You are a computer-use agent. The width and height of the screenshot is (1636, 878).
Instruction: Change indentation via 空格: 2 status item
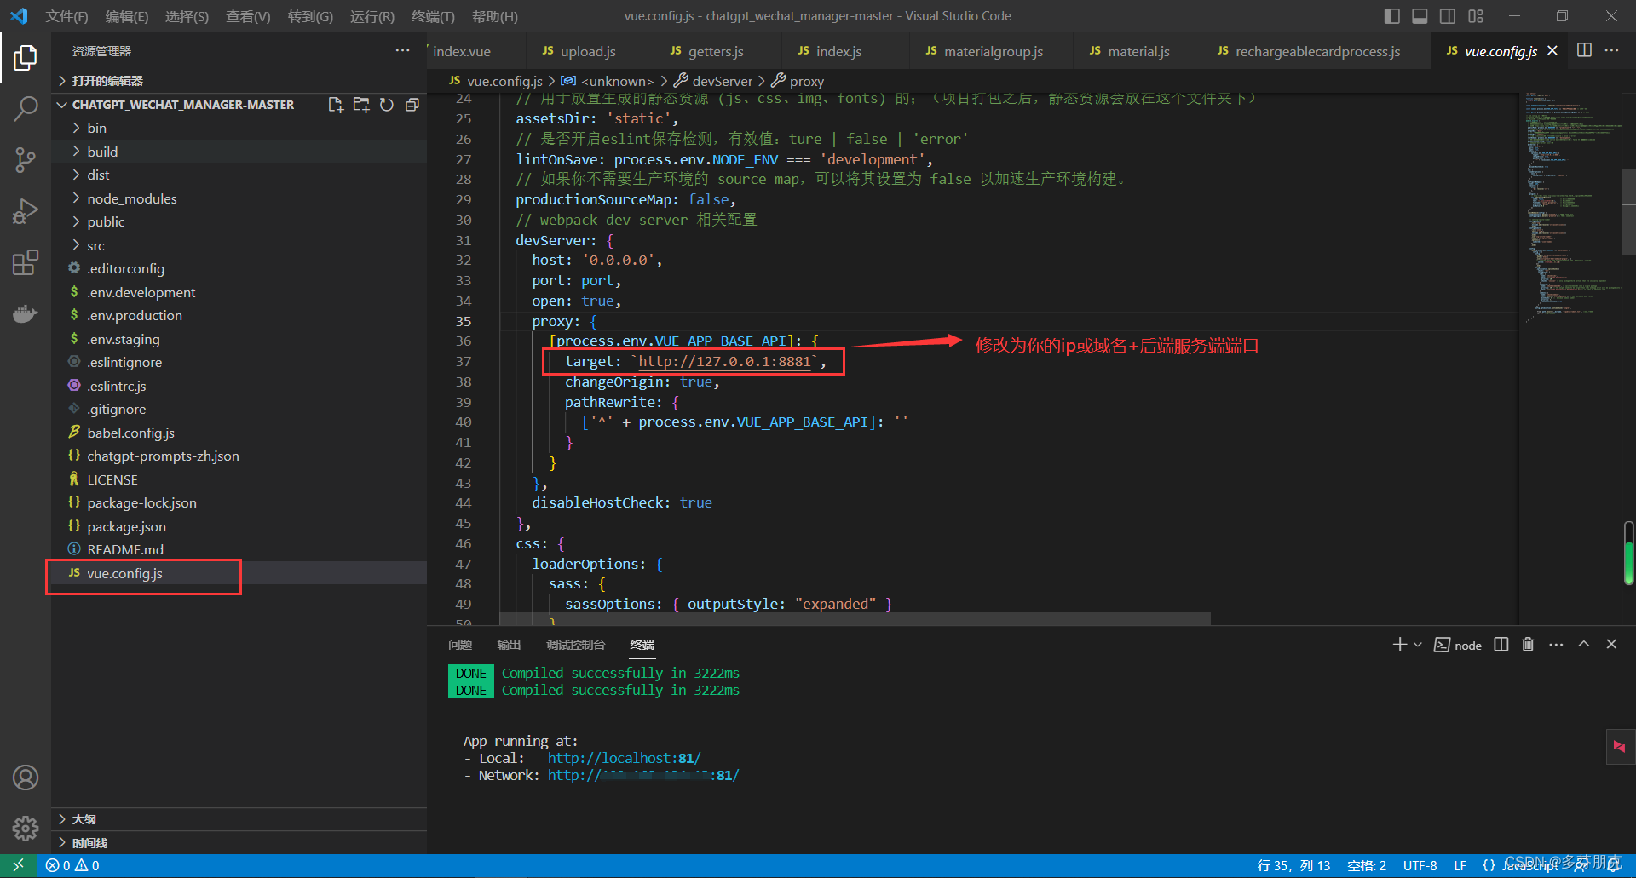tap(1367, 865)
